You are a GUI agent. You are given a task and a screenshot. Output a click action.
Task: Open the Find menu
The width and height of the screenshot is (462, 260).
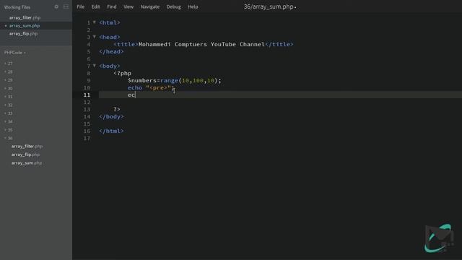pos(112,6)
